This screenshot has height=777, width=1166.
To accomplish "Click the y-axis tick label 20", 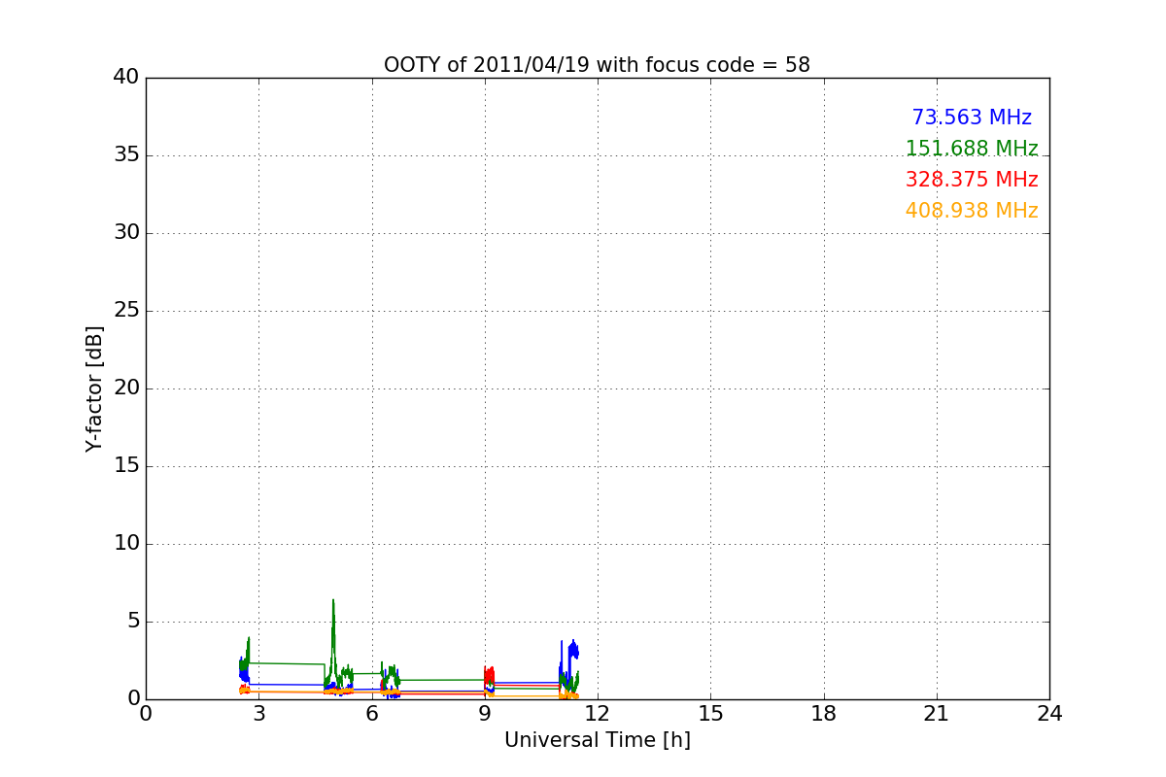I will 126,388.
